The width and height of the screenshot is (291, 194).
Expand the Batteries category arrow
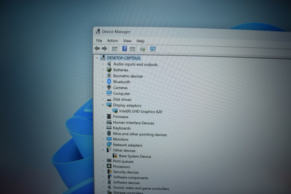[103, 70]
